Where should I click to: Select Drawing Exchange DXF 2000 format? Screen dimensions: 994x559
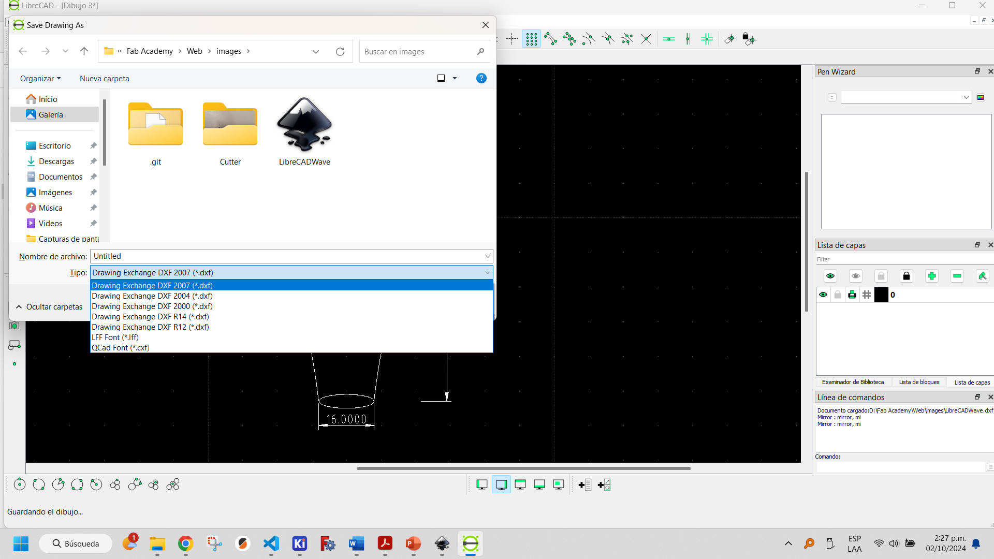click(x=291, y=306)
